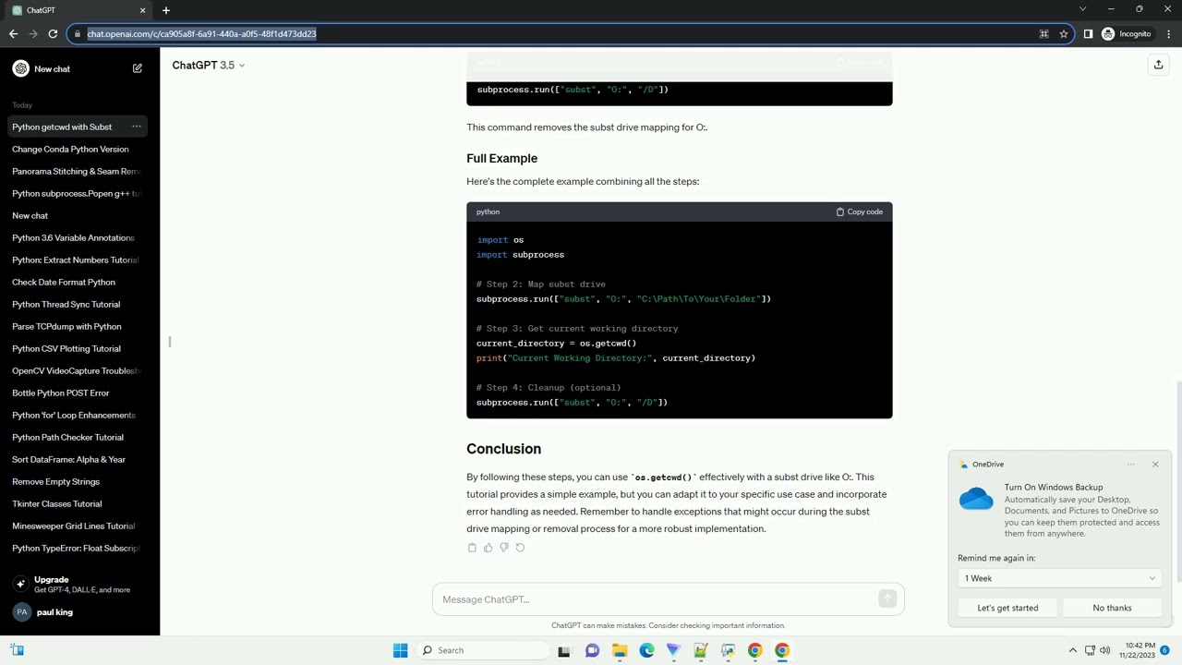Bookmark this page with the star icon
The height and width of the screenshot is (665, 1182).
pyautogui.click(x=1064, y=34)
